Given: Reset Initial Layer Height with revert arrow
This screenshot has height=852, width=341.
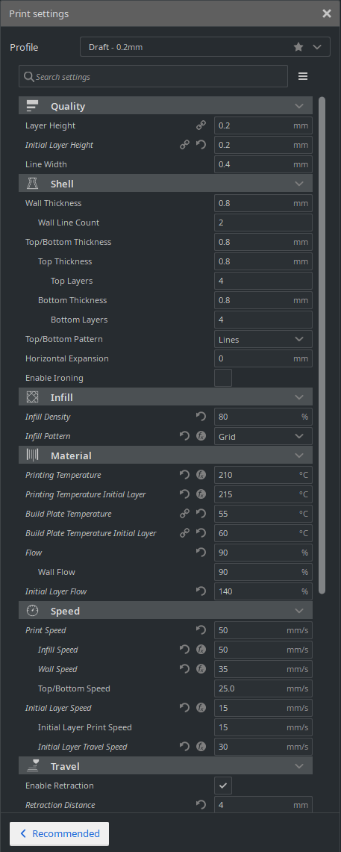Looking at the screenshot, I should pos(201,145).
